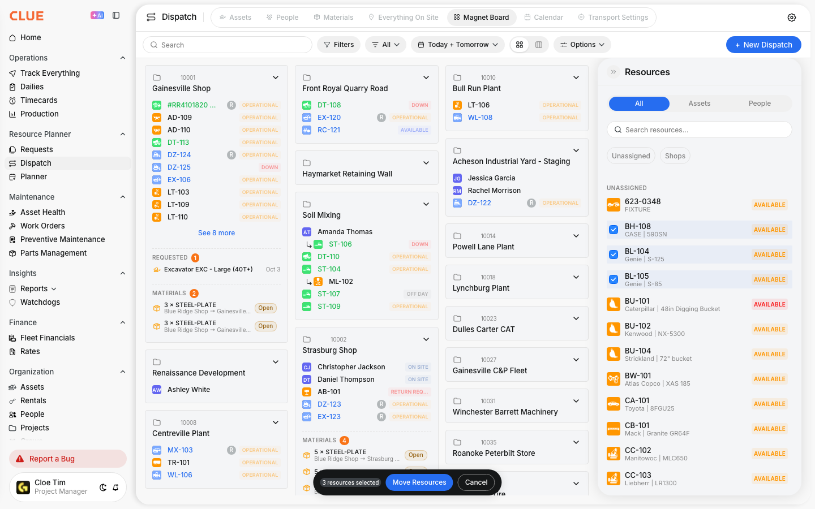Switch to Calendar tab
Viewport: 815px width, 509px height.
[x=543, y=18]
